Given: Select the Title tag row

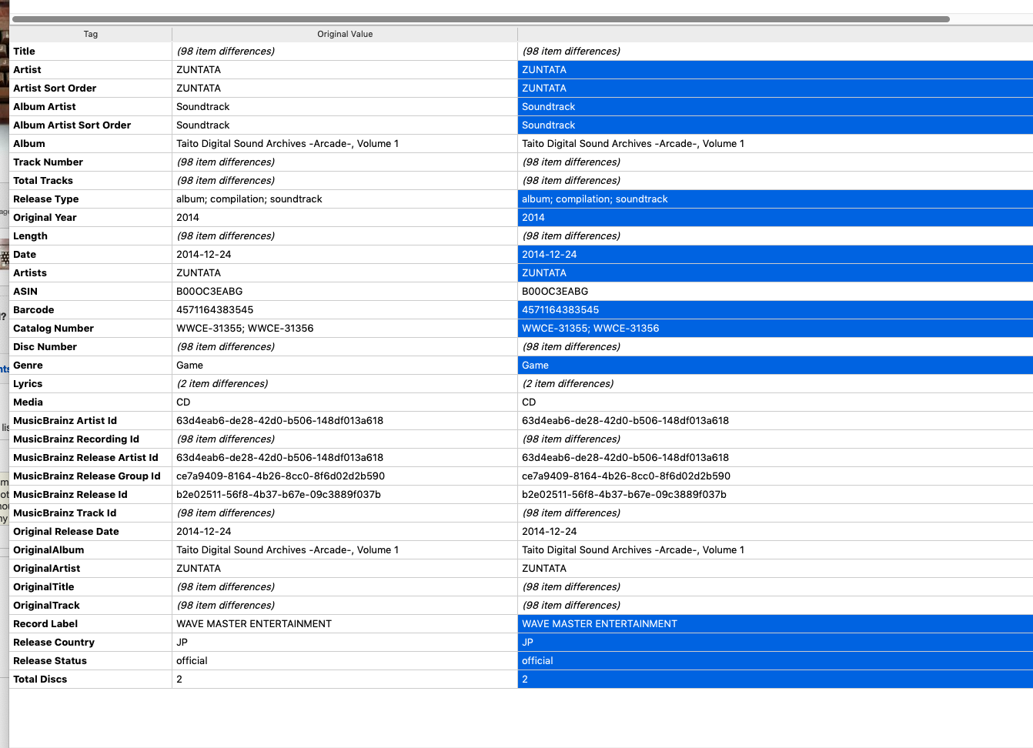Looking at the screenshot, I should (x=521, y=52).
